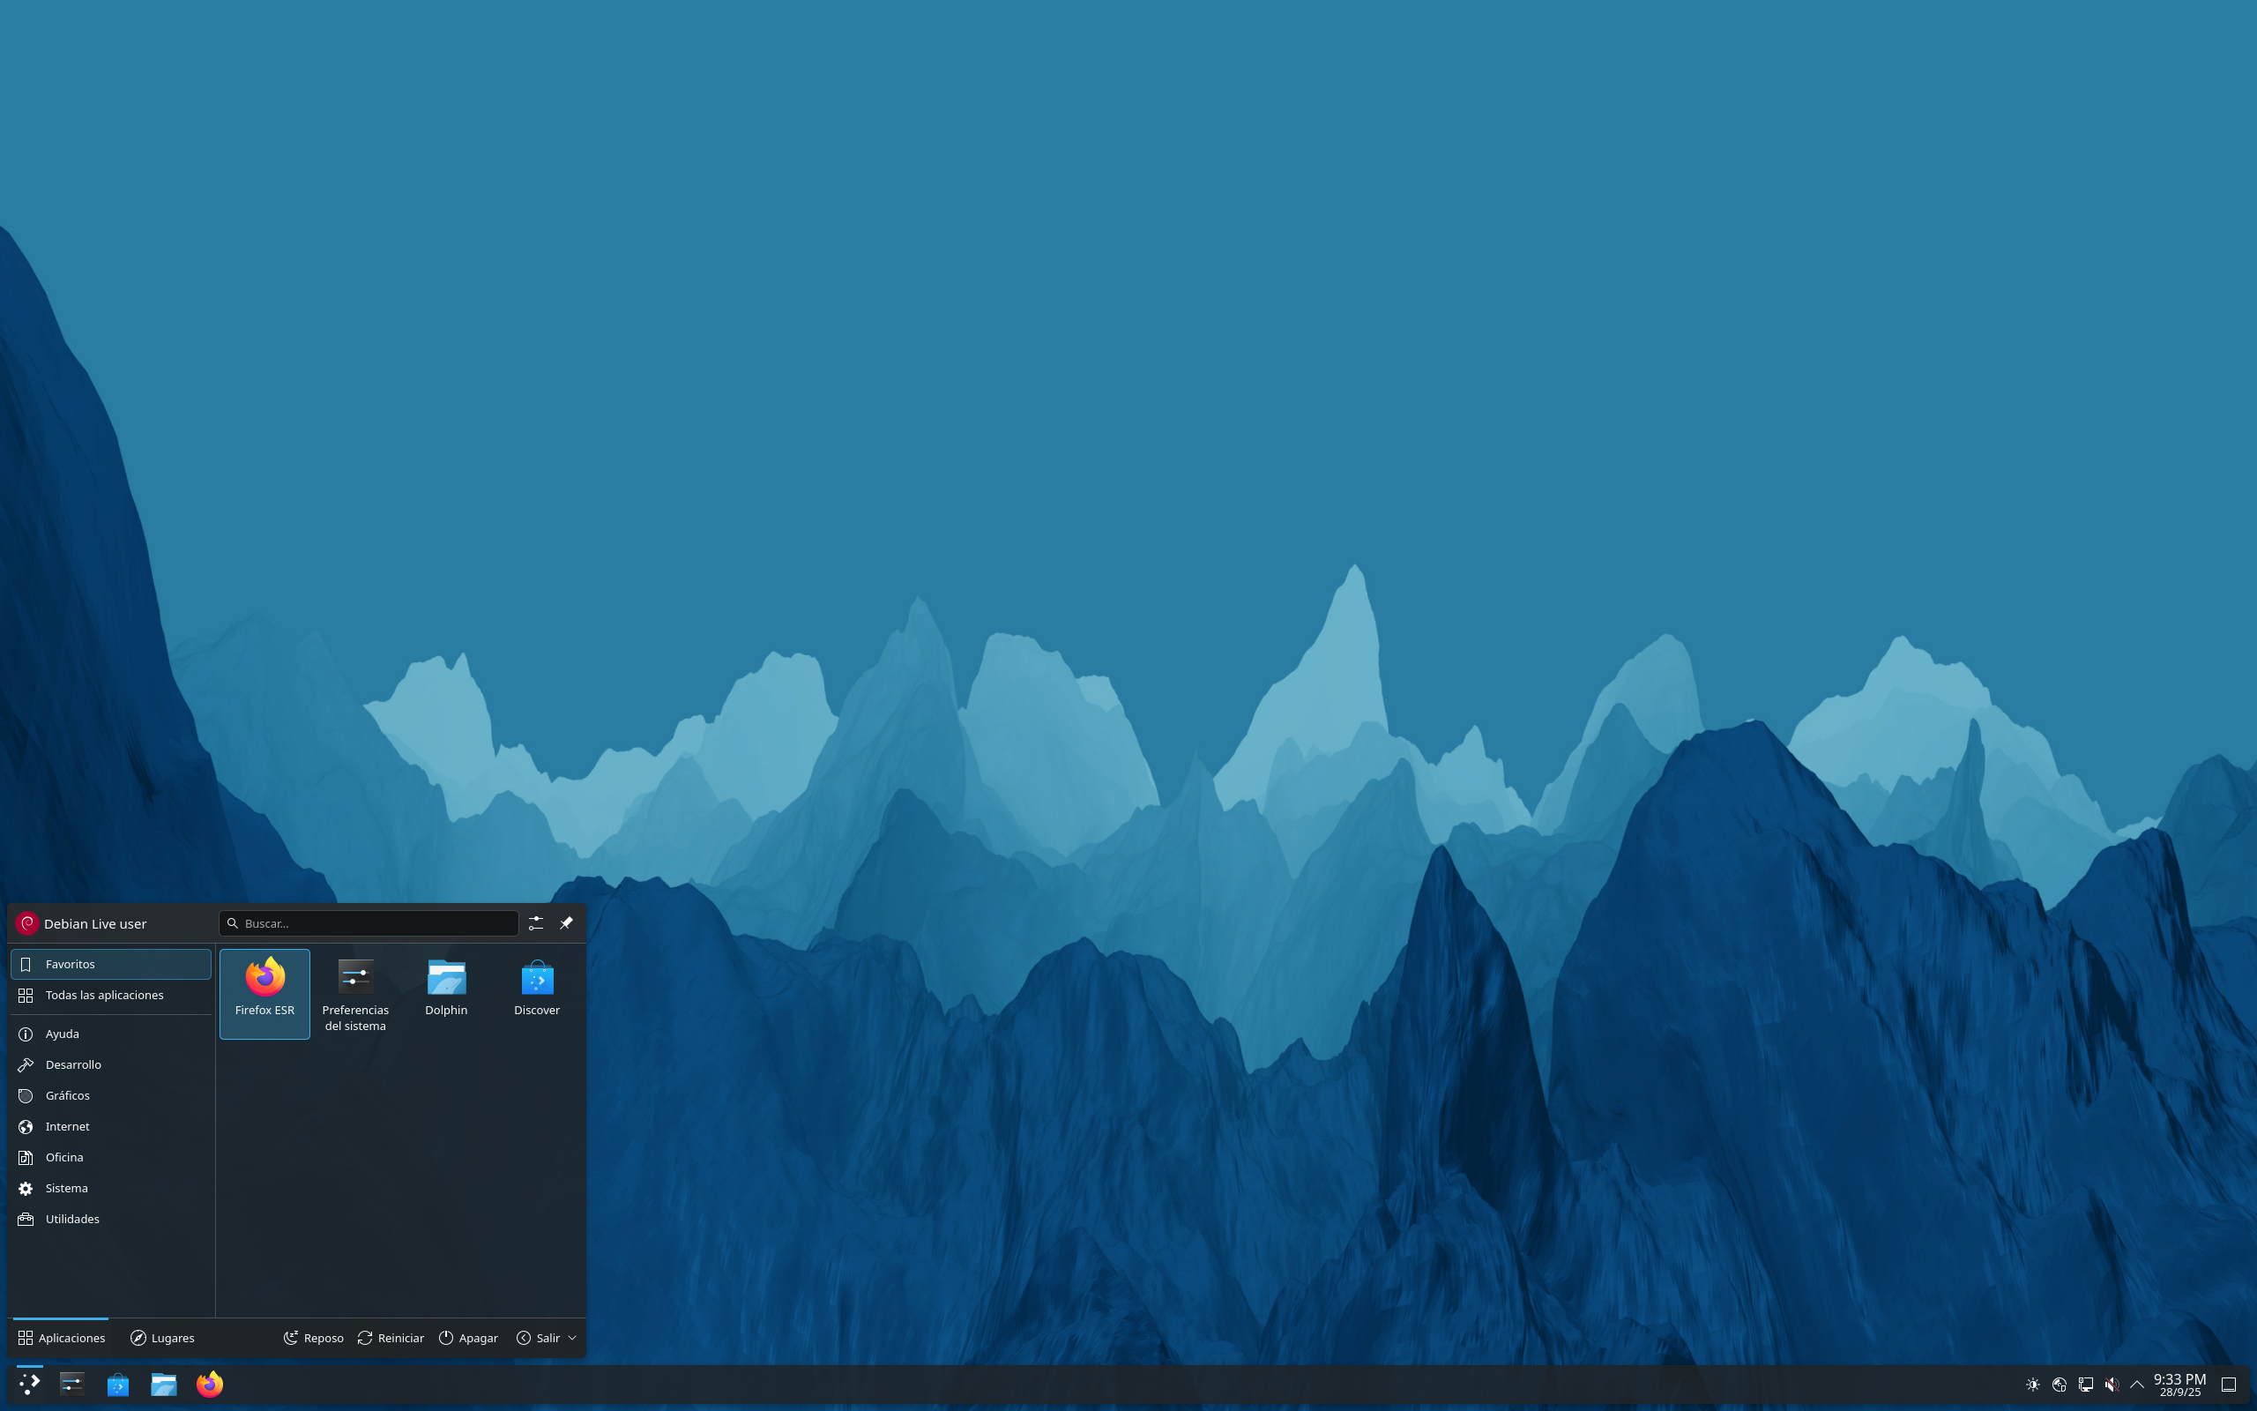Image resolution: width=2257 pixels, height=1411 pixels.
Task: Open the audio volume tray icon
Action: pos(2112,1384)
